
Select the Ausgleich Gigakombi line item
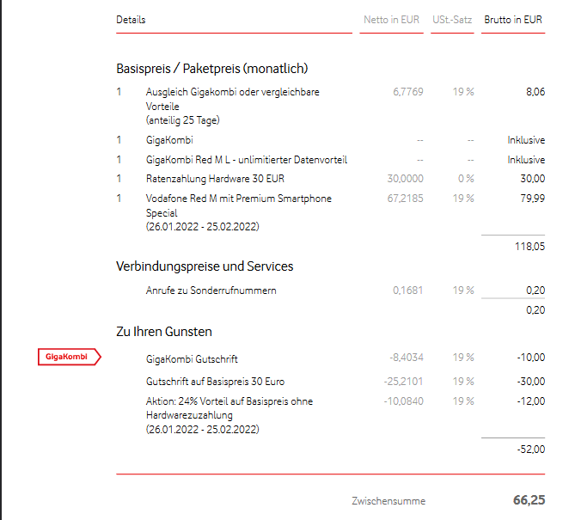(x=232, y=92)
